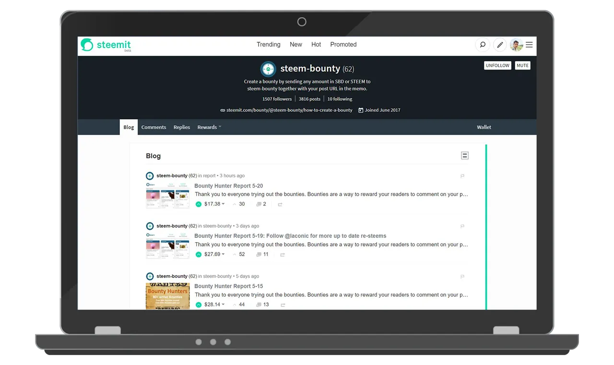The height and width of the screenshot is (365, 614).
Task: Upvote the Bounty Hunter Report 5-15 post
Action: pos(199,305)
